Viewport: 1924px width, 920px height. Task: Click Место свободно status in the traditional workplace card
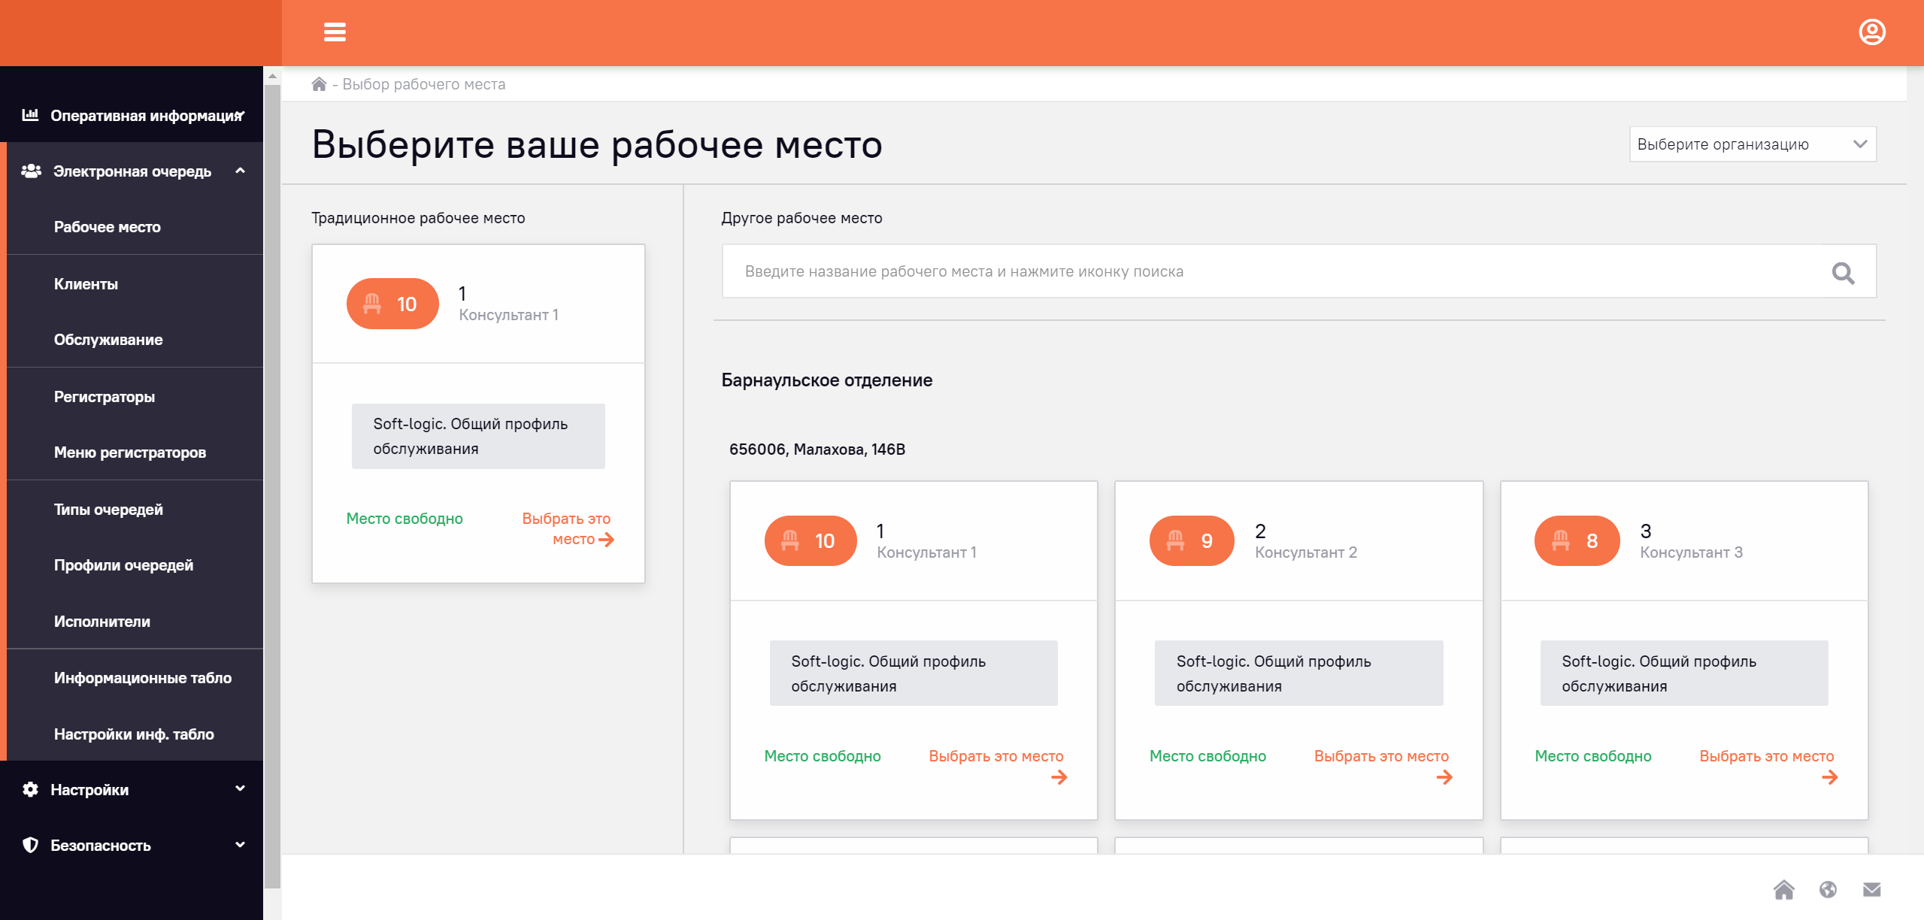point(404,519)
